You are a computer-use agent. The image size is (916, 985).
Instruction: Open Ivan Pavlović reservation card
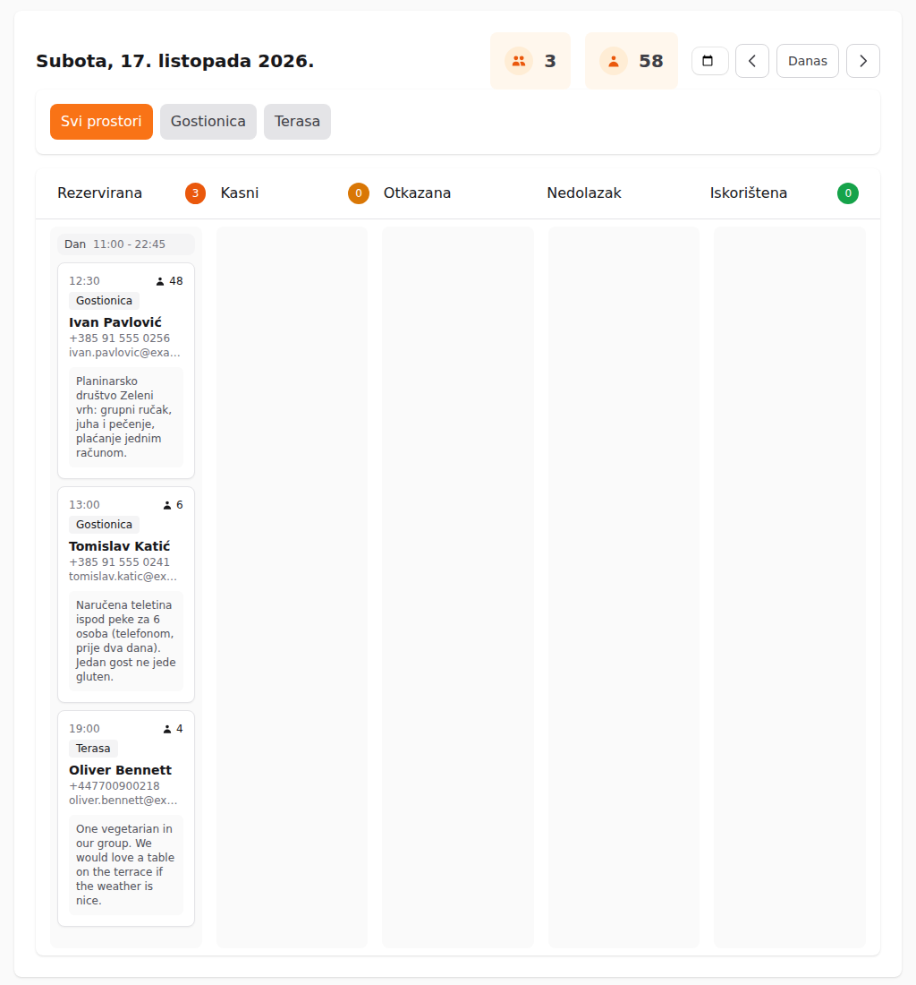click(x=126, y=371)
